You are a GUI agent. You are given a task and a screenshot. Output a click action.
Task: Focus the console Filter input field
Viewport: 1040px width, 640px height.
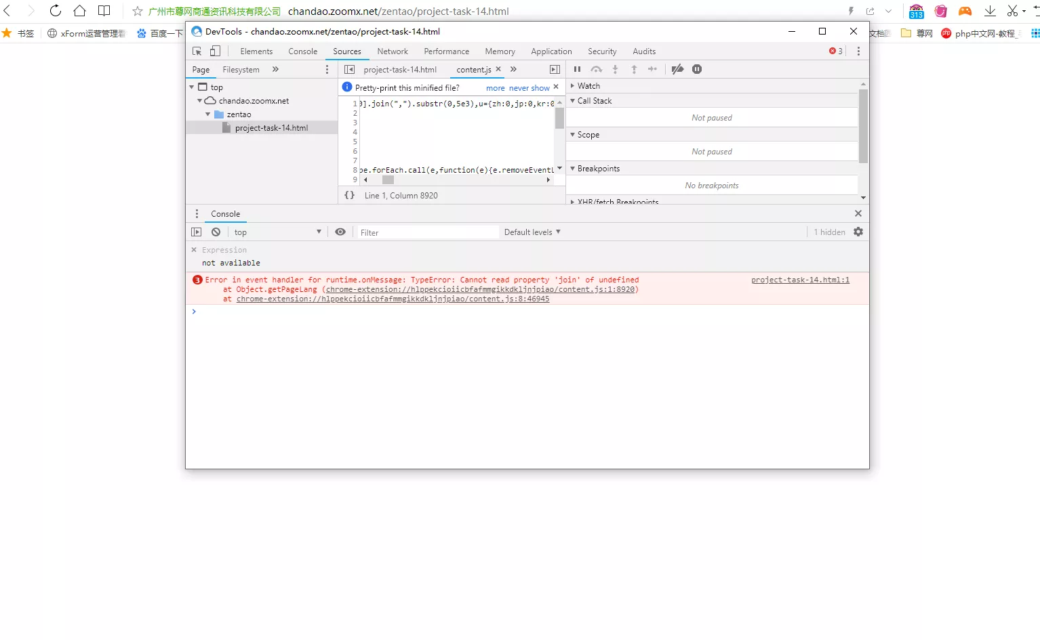pyautogui.click(x=428, y=232)
